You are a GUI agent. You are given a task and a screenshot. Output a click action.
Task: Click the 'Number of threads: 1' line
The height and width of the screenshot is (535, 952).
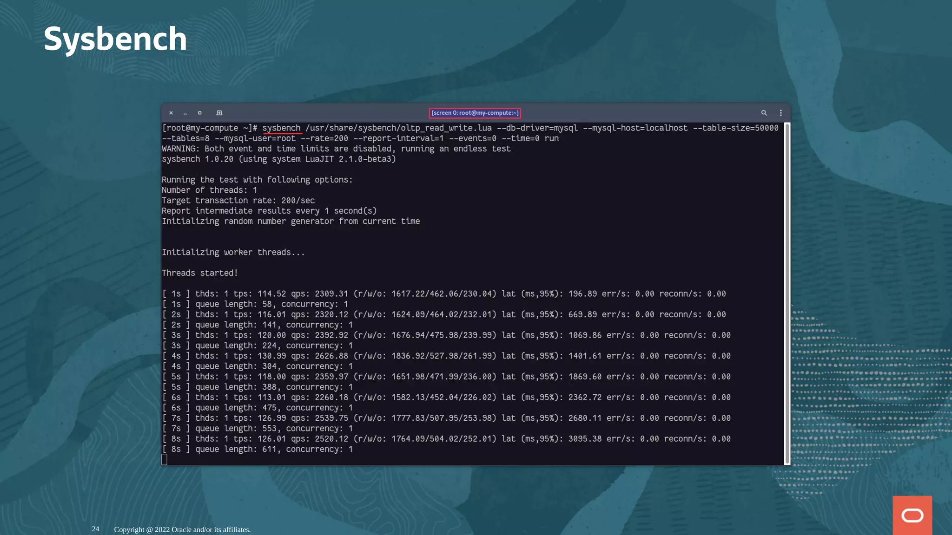point(209,190)
